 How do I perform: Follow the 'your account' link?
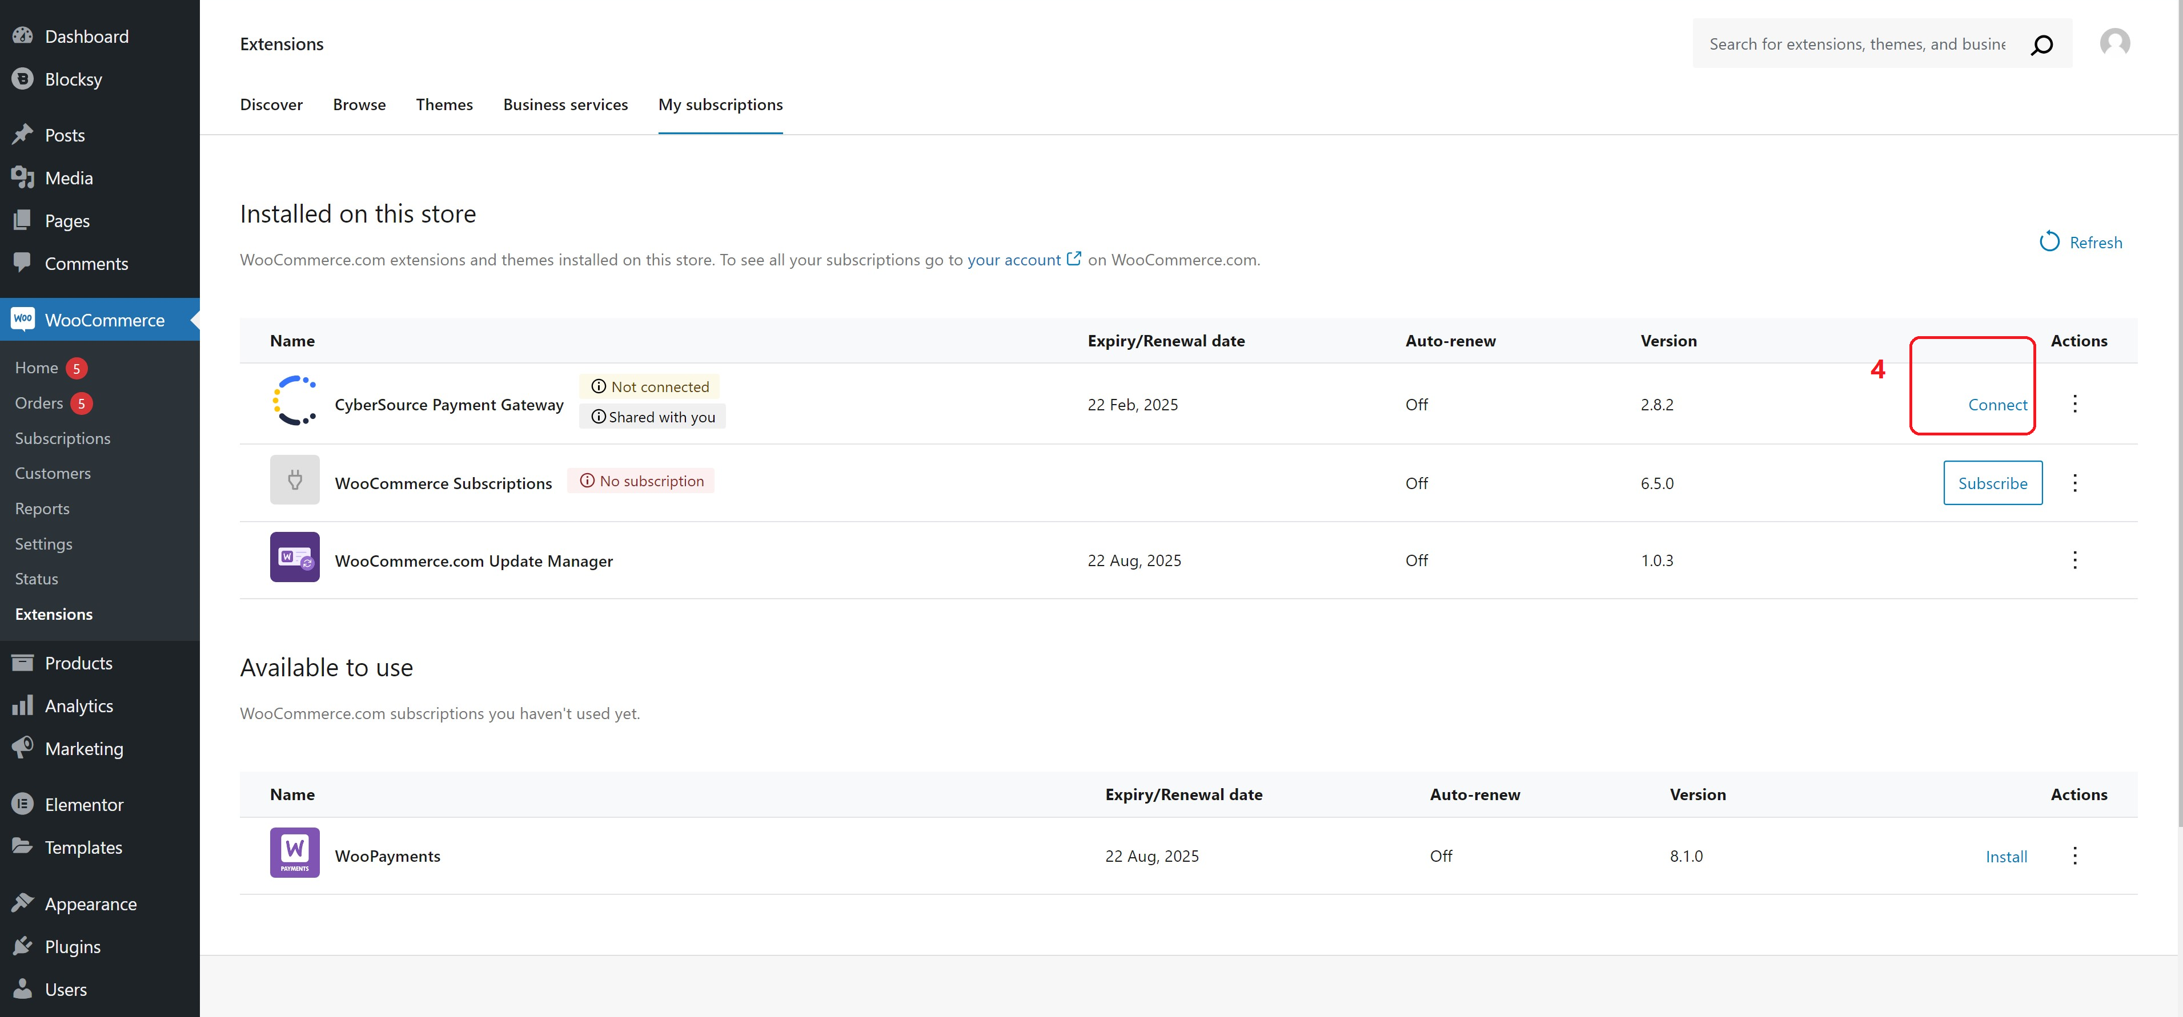coord(1013,260)
